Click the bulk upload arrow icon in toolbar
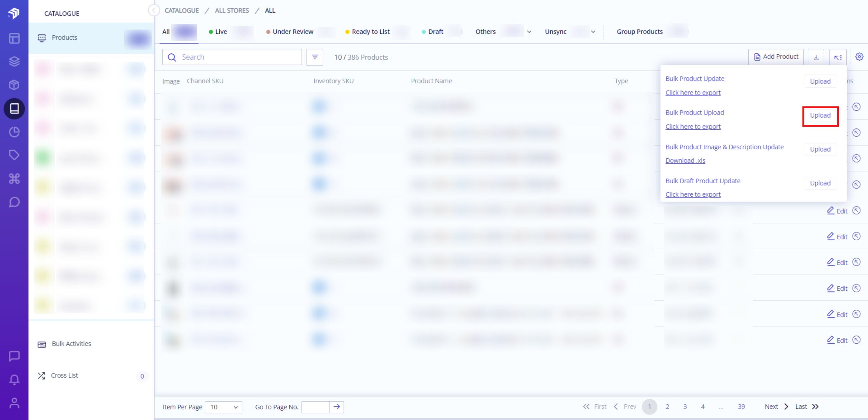This screenshot has width=868, height=420. pos(838,57)
